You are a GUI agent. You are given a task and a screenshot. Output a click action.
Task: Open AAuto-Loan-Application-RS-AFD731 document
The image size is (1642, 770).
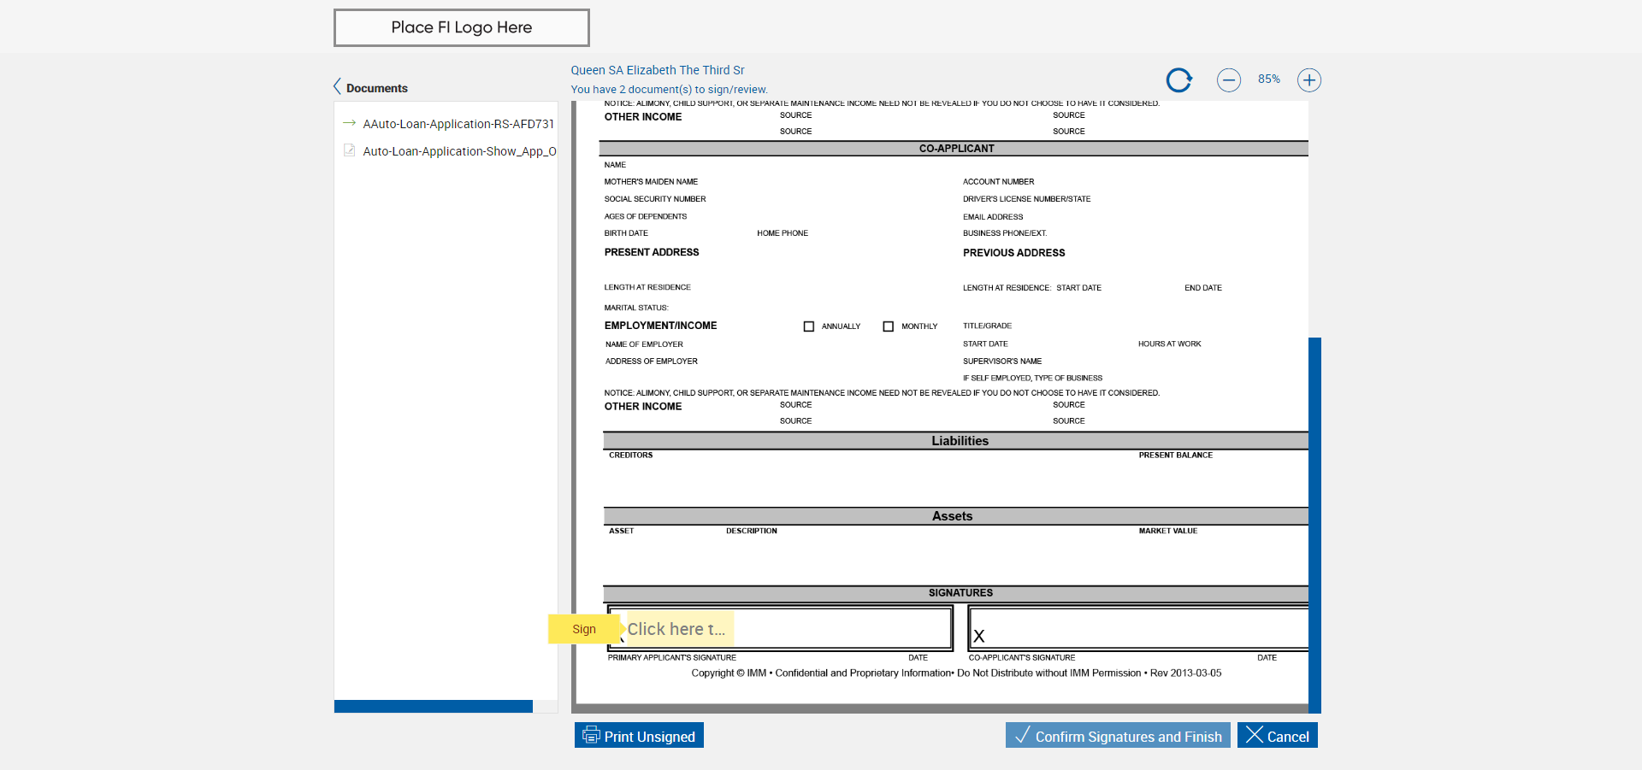coord(458,124)
